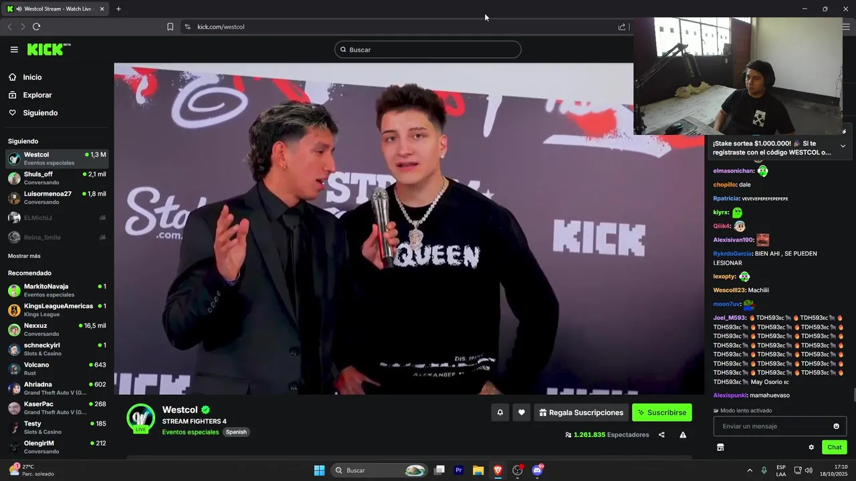
Task: Click the green Chat send button
Action: (835, 448)
